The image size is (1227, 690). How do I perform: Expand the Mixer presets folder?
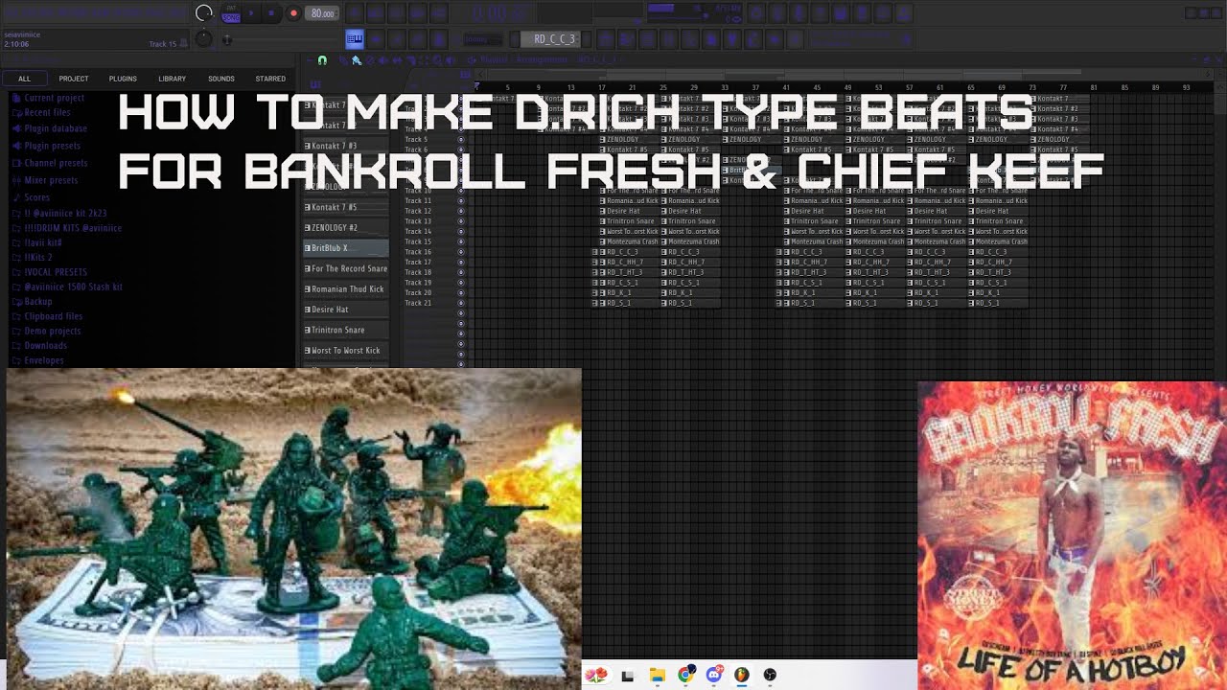46,180
